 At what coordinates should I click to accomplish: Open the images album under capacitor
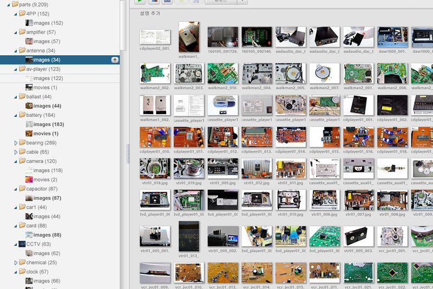click(x=47, y=198)
